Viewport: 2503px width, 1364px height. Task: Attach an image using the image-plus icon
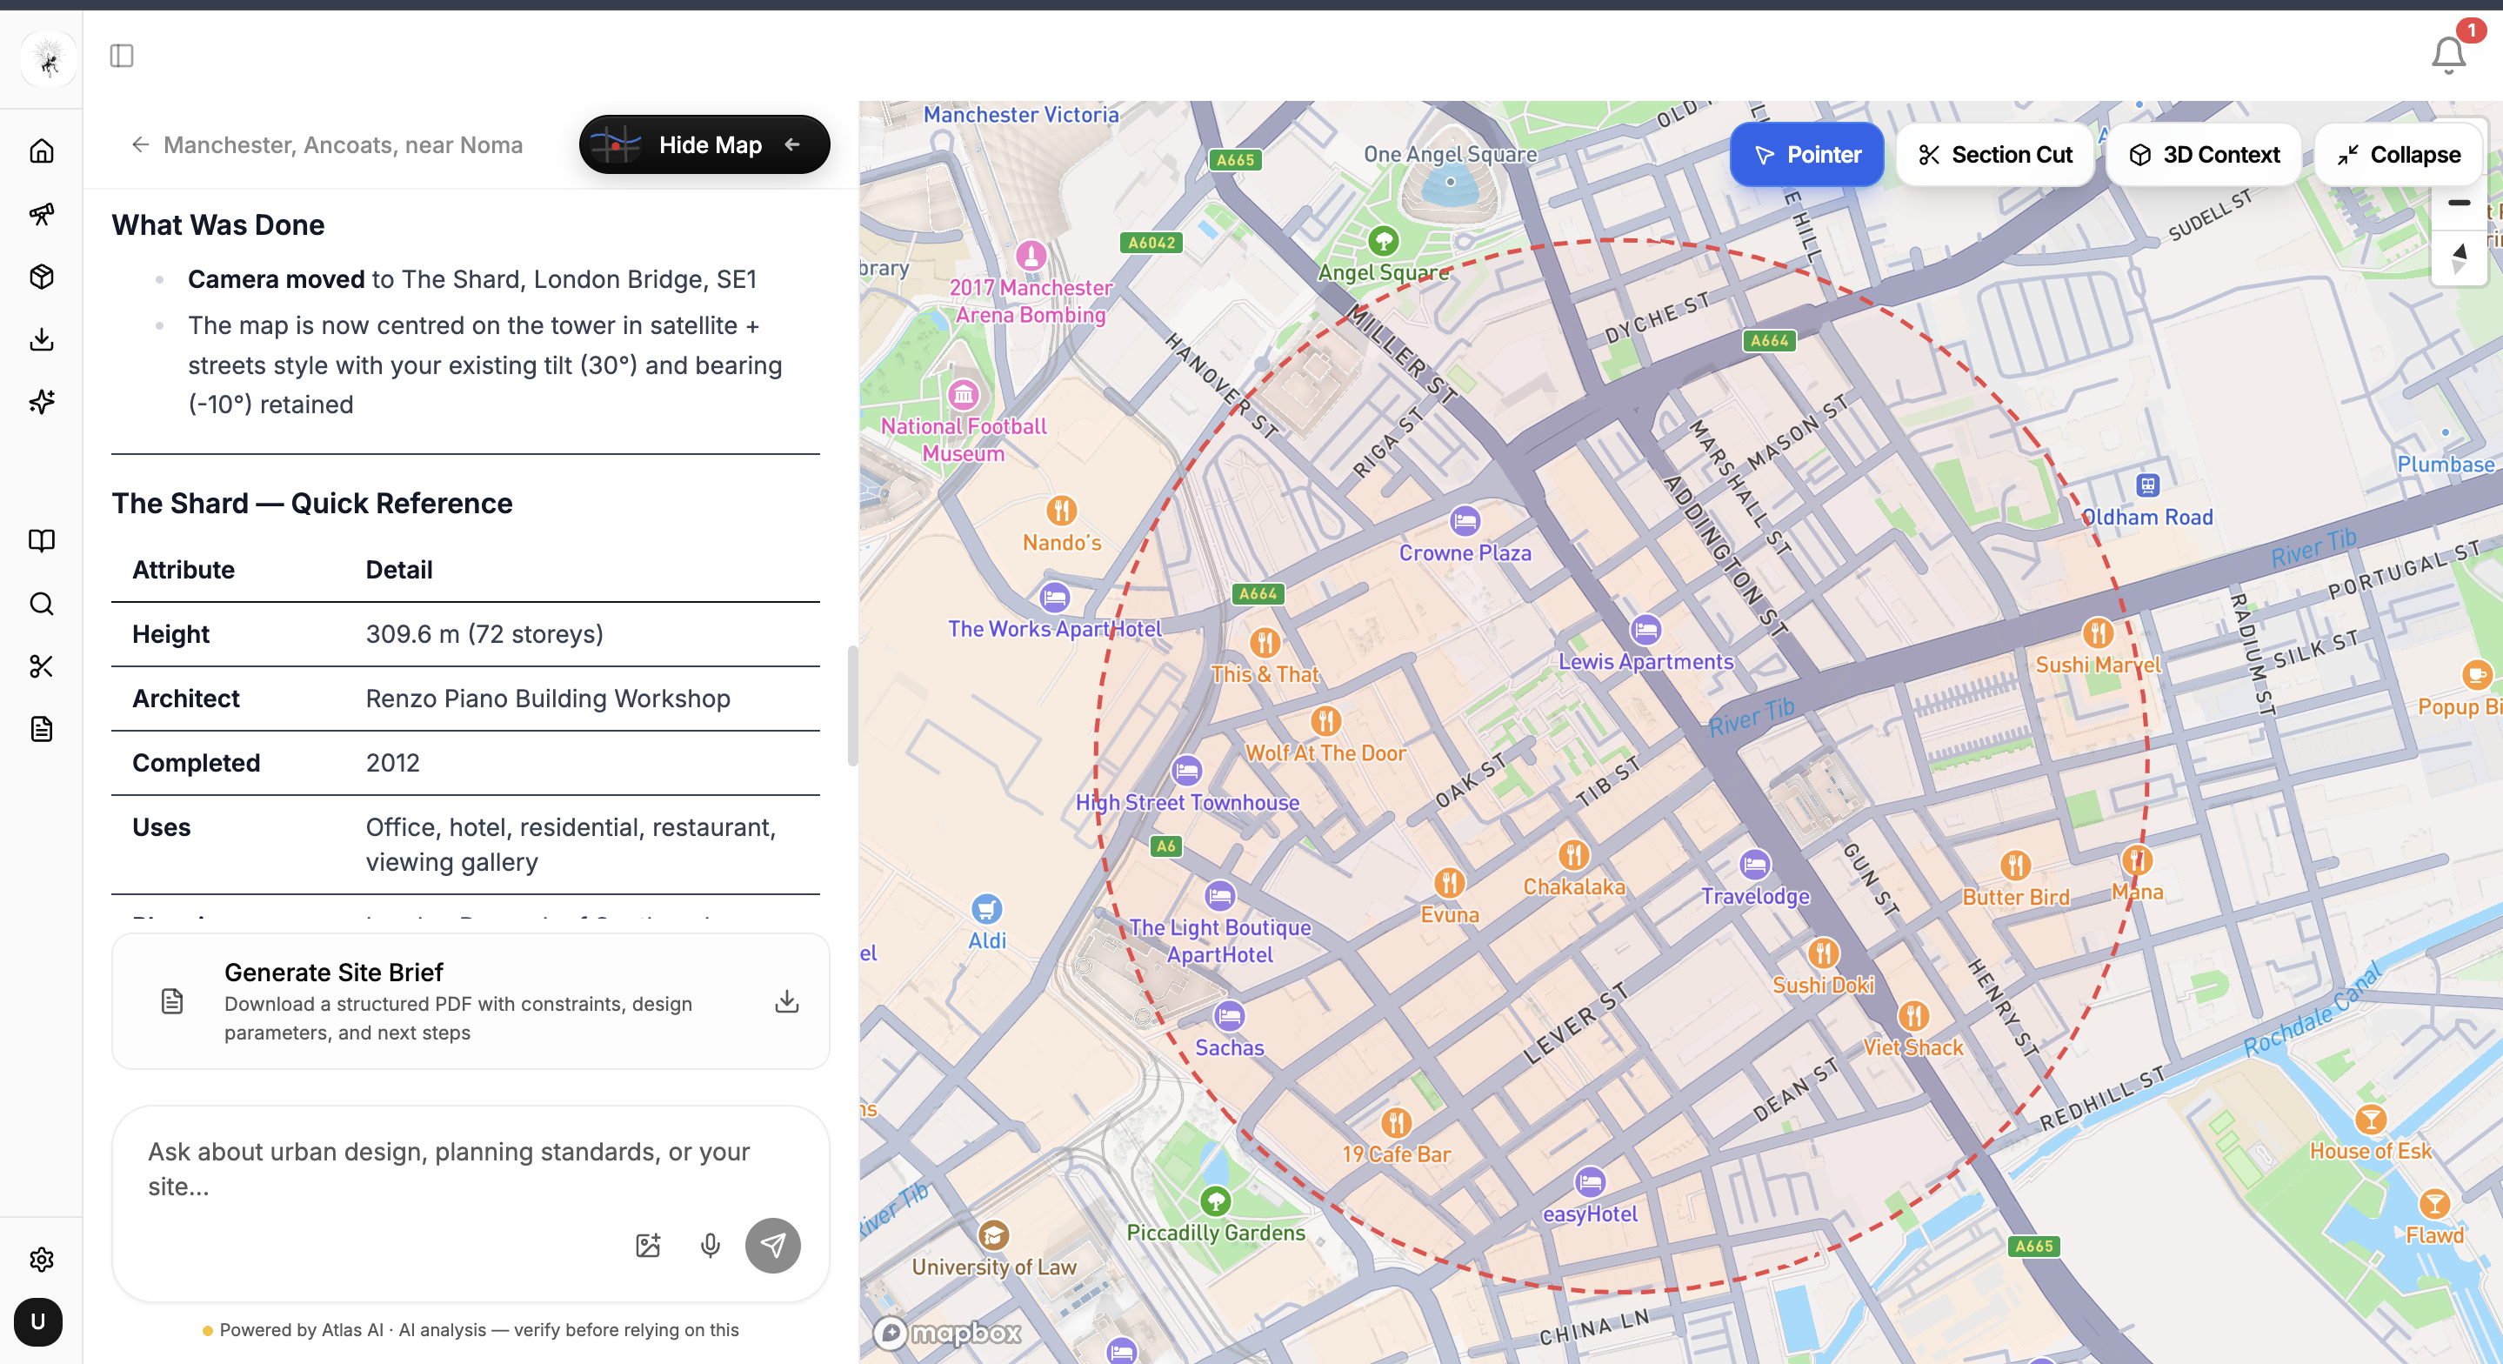(x=648, y=1246)
